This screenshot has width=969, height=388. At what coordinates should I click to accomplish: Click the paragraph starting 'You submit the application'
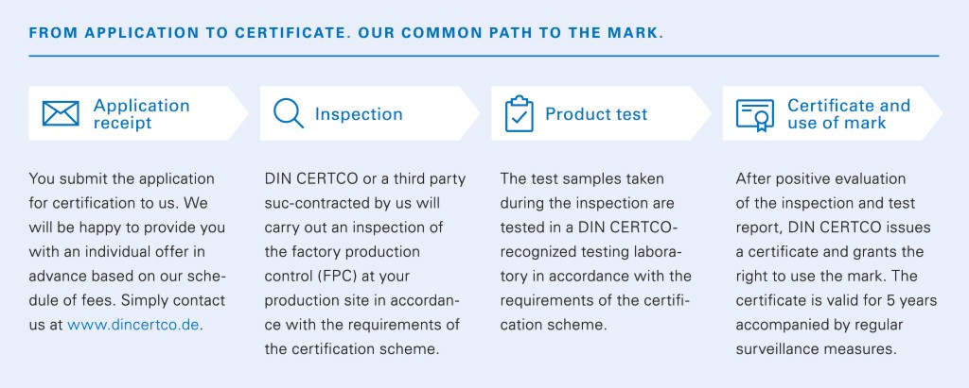(x=128, y=252)
